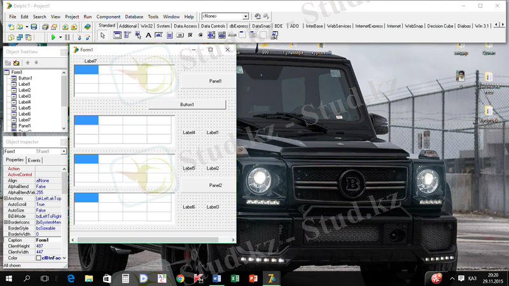Select the pointer arrow in component palette
The height and width of the screenshot is (286, 509).
click(x=103, y=36)
